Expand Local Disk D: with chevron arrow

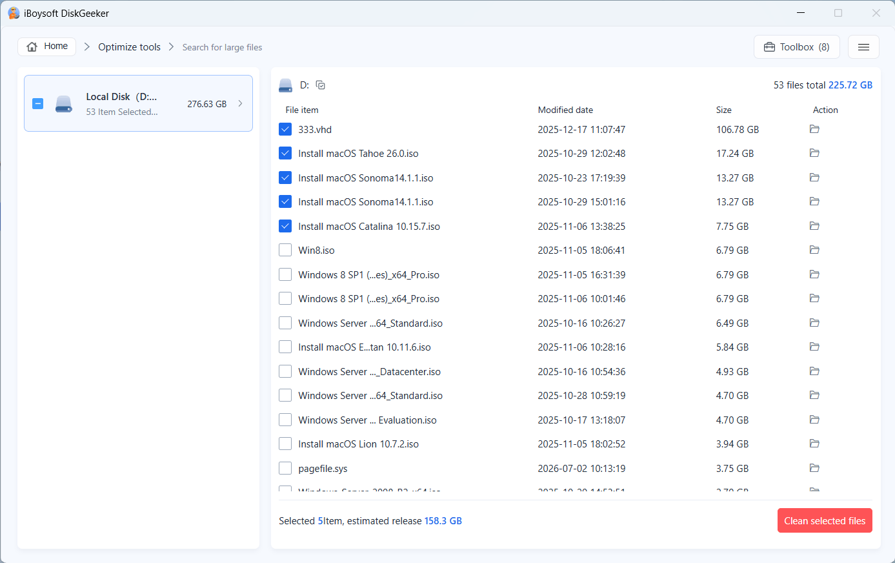coord(240,103)
